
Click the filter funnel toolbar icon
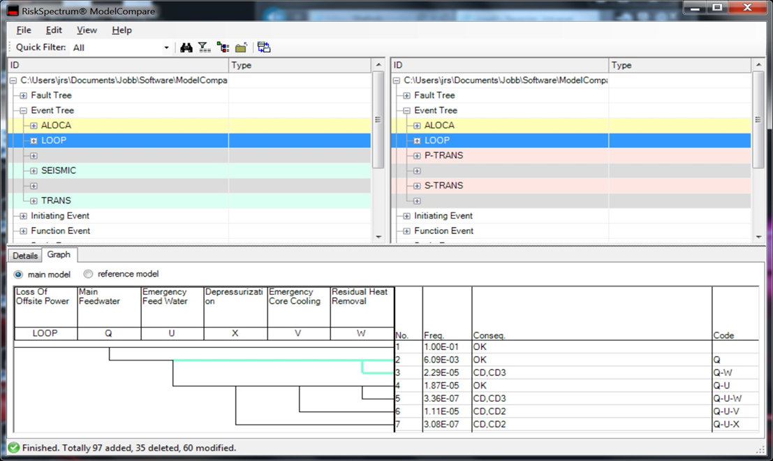click(204, 47)
